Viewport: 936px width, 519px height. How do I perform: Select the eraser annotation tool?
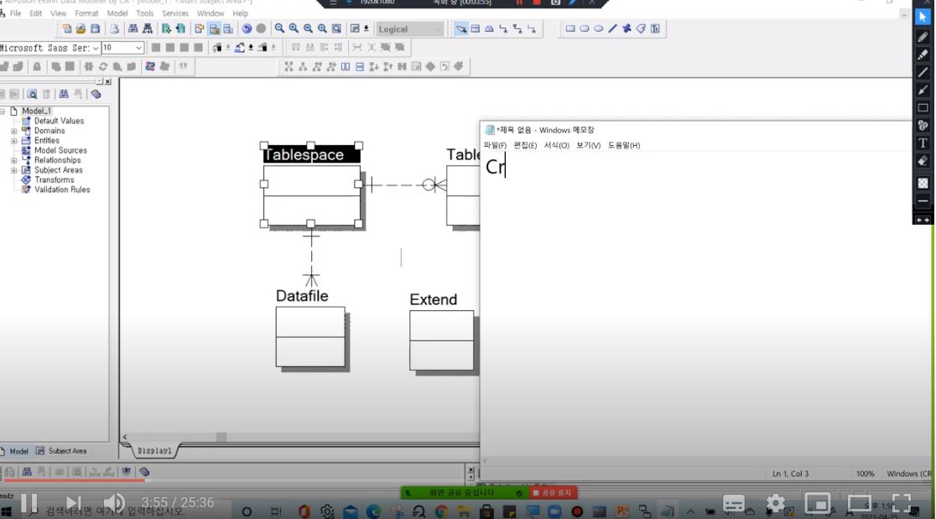coord(923,161)
